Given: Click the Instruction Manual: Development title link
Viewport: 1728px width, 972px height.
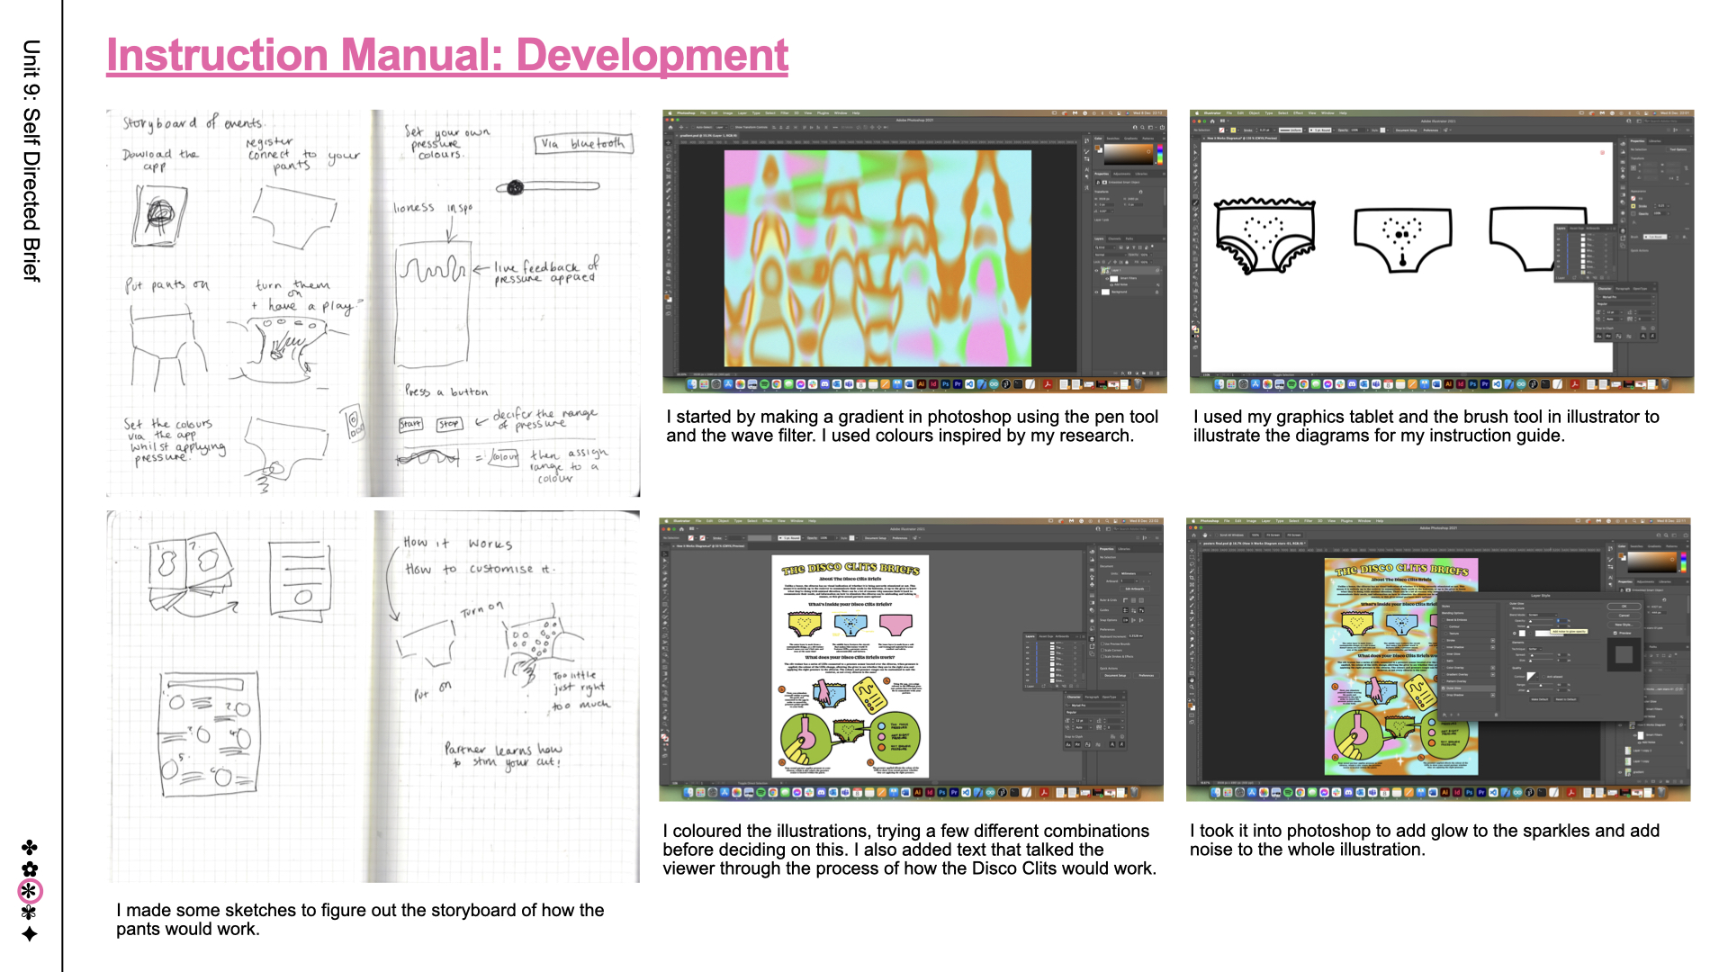Looking at the screenshot, I should [x=447, y=56].
